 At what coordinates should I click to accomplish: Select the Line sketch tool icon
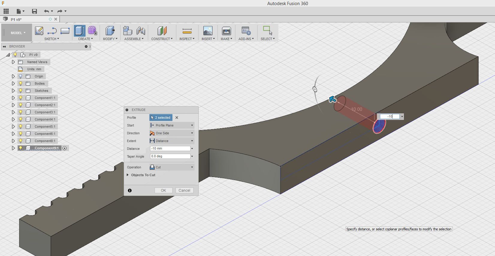pyautogui.click(x=52, y=31)
